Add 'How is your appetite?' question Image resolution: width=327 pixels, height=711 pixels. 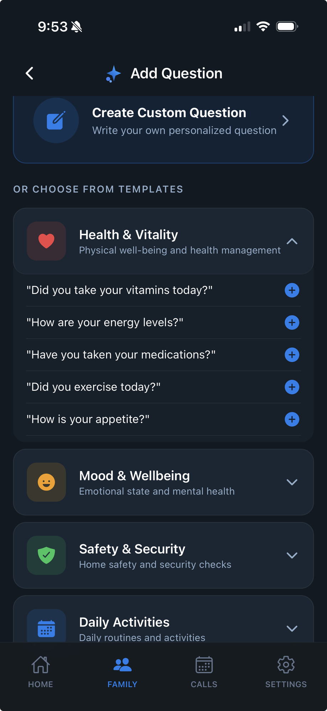(x=291, y=419)
